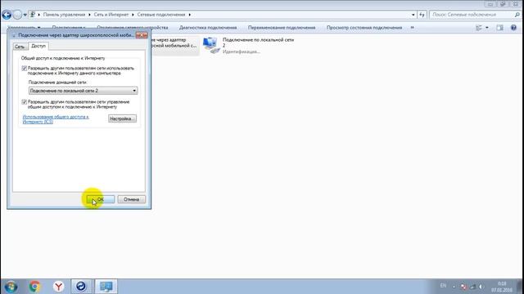
Task: Confirm the dialog with OK
Action: [x=101, y=199]
